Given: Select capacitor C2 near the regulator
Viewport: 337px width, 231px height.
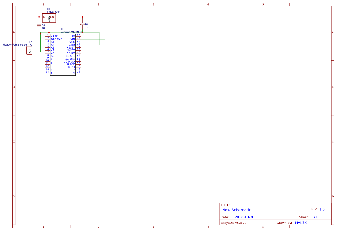Looking at the screenshot, I should click(83, 24).
